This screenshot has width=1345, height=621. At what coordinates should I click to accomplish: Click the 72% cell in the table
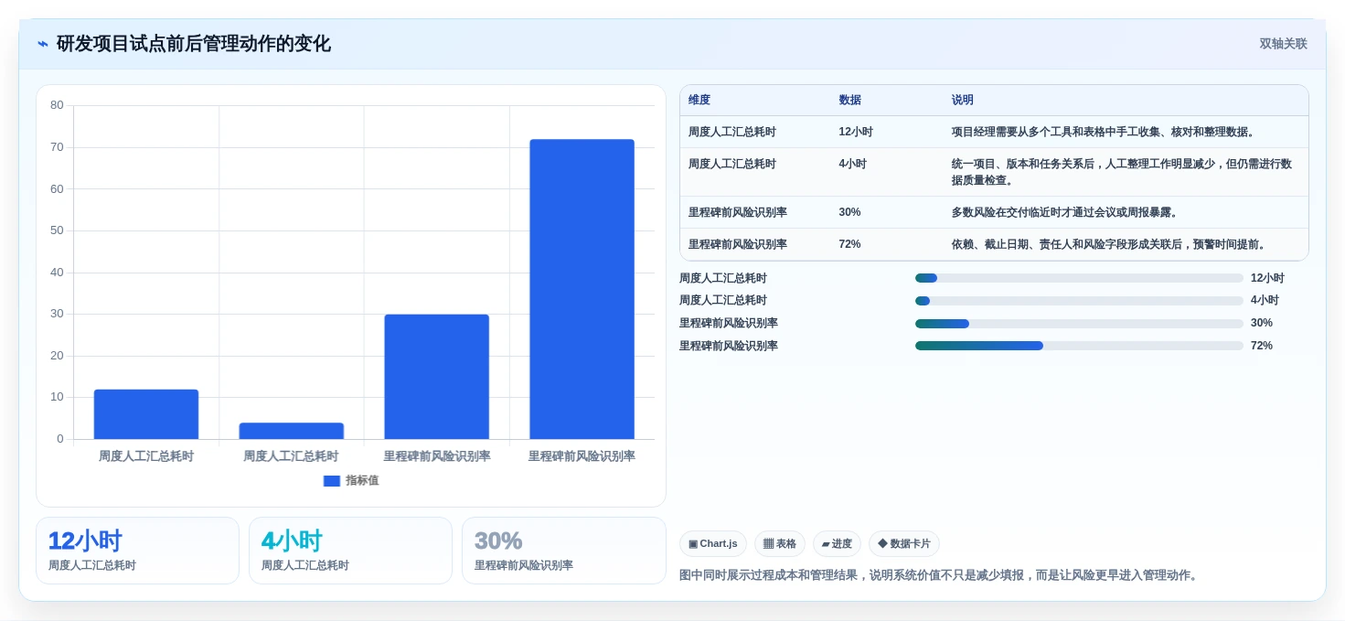pos(849,244)
